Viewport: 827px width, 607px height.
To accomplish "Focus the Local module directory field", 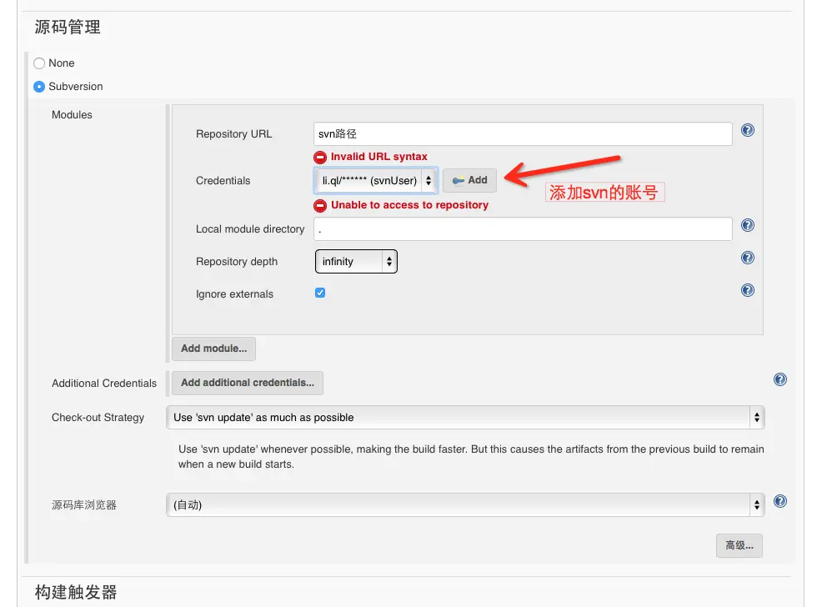I will click(523, 229).
